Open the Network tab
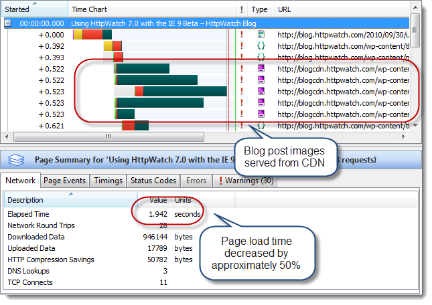Image resolution: width=432 pixels, height=305 pixels. [20, 181]
